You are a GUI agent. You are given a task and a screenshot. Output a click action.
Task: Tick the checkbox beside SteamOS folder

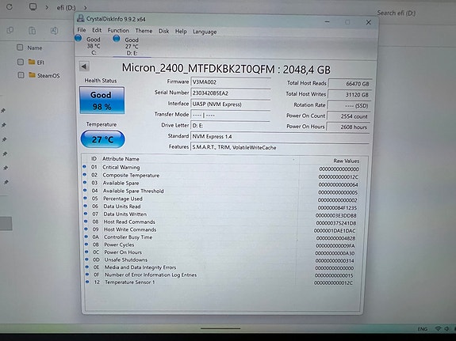pos(21,75)
